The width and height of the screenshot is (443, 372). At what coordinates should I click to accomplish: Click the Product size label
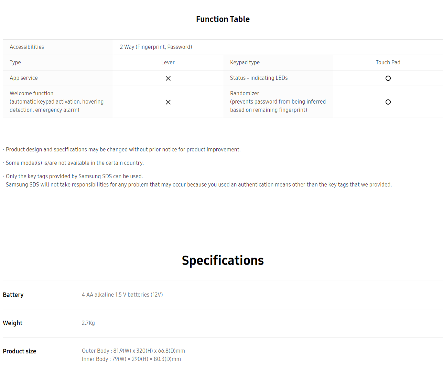click(20, 351)
